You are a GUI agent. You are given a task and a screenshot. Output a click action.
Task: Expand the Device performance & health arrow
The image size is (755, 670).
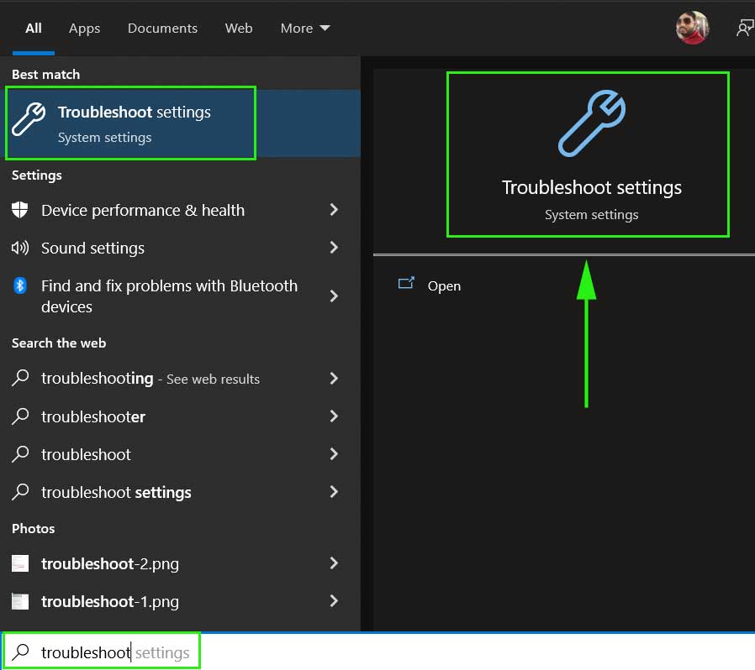(x=334, y=210)
